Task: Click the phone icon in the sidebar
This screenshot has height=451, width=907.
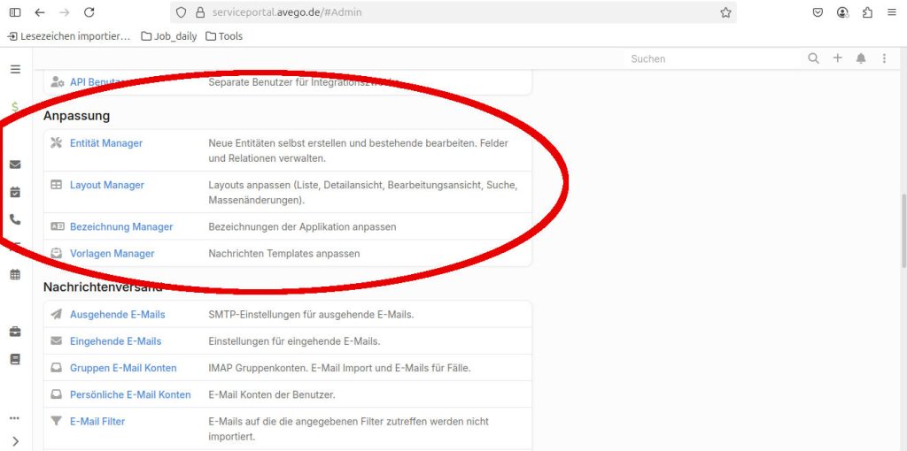Action: (15, 219)
